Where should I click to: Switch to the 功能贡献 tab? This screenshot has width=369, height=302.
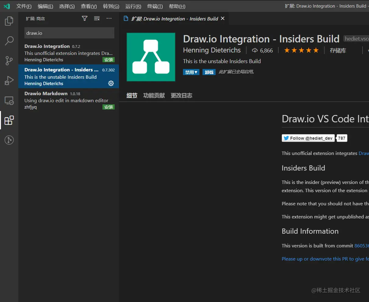(154, 95)
